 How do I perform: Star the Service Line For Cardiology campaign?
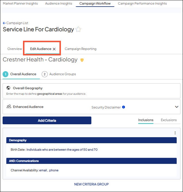(x=78, y=29)
